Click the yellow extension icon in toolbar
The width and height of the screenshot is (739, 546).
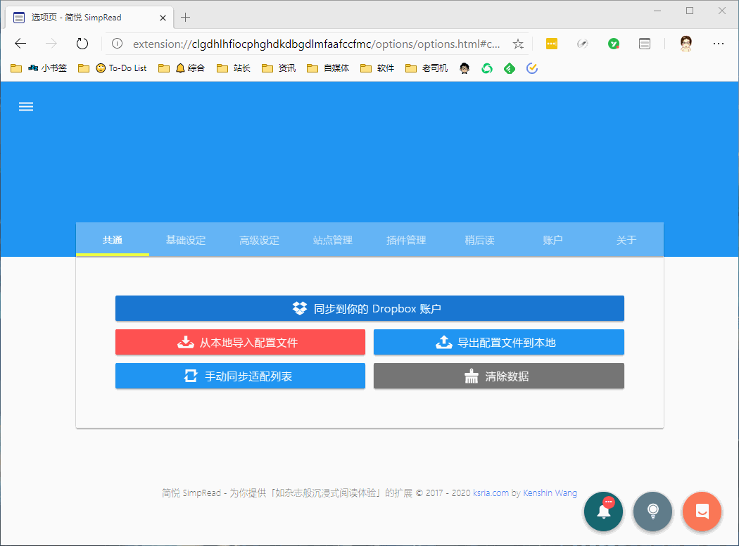[x=551, y=44]
